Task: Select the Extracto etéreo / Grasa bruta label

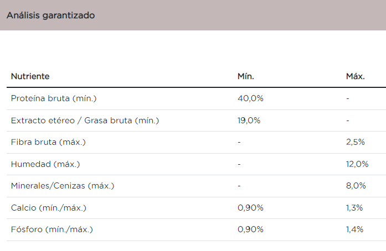Action: pyautogui.click(x=85, y=120)
